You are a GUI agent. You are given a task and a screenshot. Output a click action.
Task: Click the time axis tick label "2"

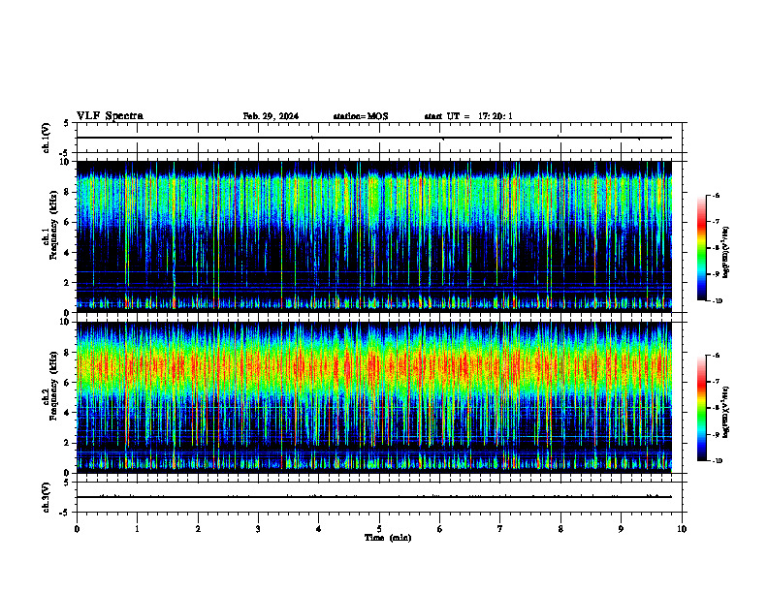(198, 529)
